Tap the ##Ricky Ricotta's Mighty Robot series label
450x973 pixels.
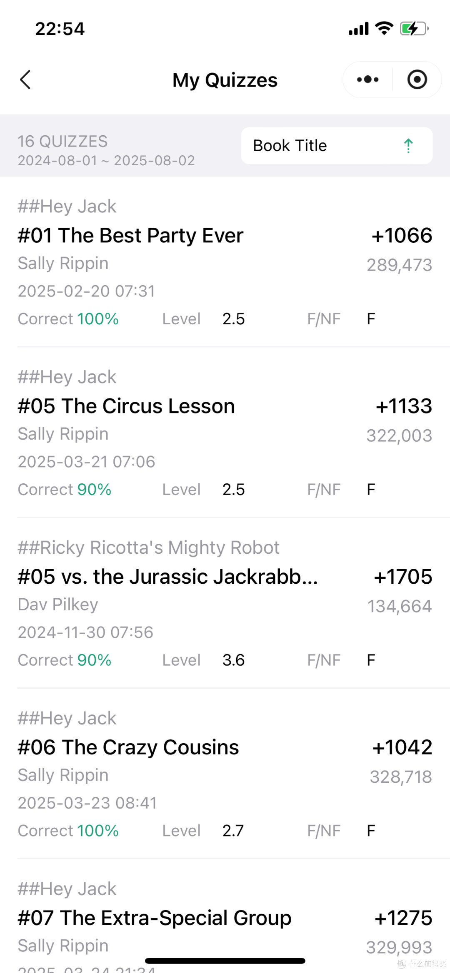coord(148,547)
